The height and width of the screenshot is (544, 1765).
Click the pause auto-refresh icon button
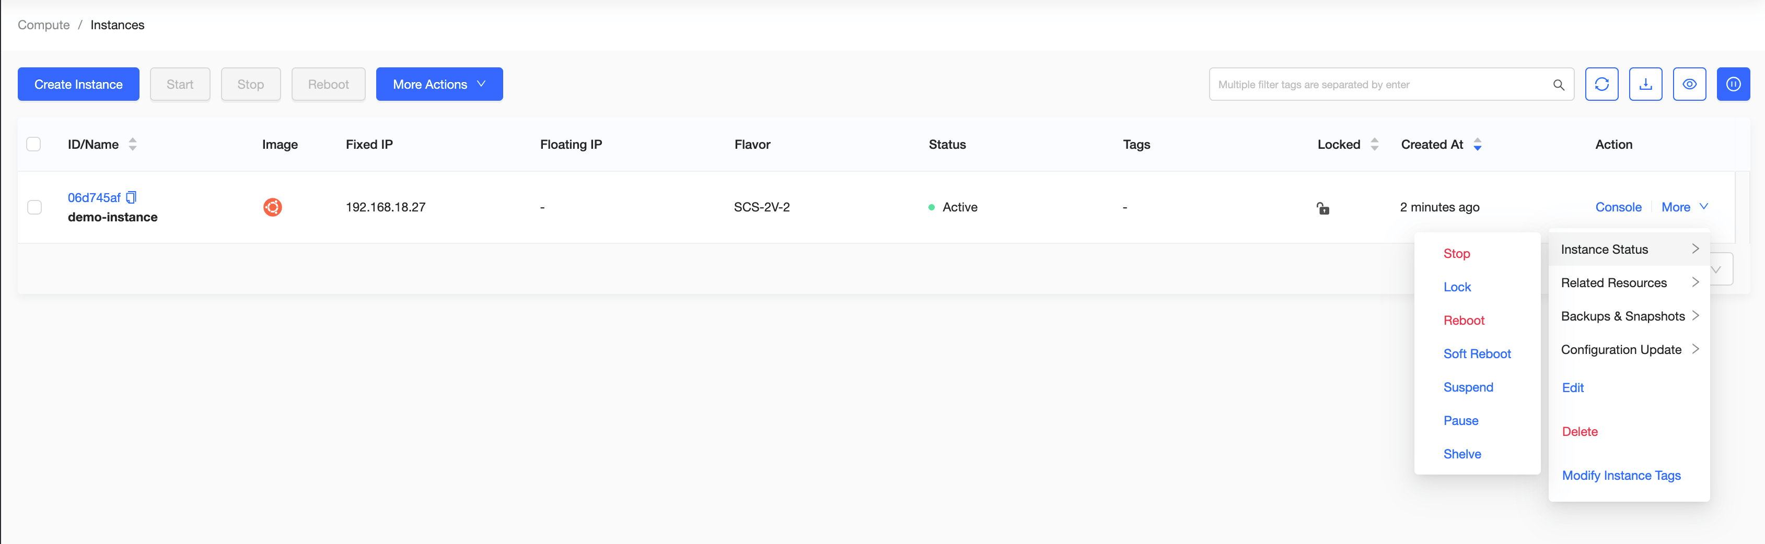pos(1733,84)
